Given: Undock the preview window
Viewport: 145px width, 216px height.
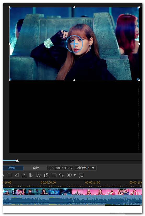Looking at the screenshot, I should [x=81, y=175].
